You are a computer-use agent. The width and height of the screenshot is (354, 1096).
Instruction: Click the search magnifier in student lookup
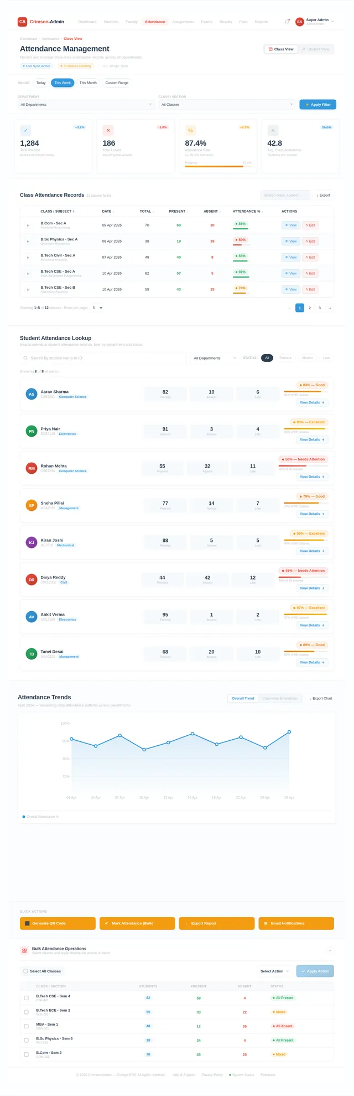[x=25, y=358]
